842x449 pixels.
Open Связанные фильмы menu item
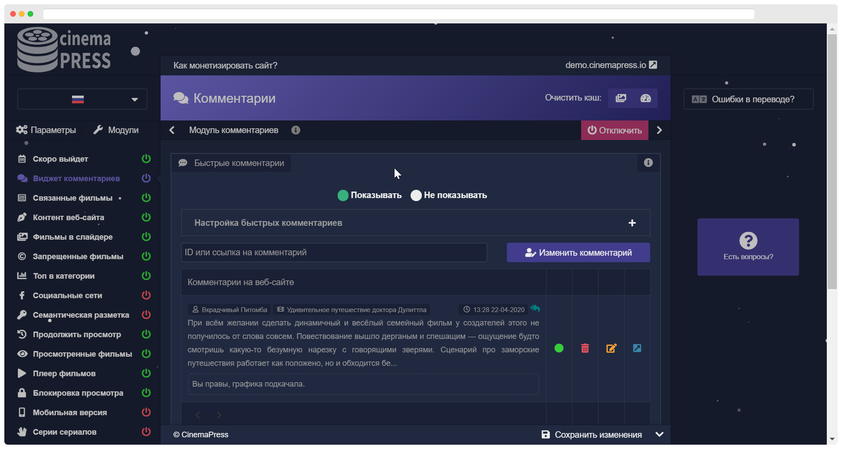coord(72,198)
